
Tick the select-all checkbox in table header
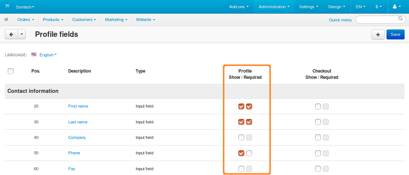(x=11, y=71)
